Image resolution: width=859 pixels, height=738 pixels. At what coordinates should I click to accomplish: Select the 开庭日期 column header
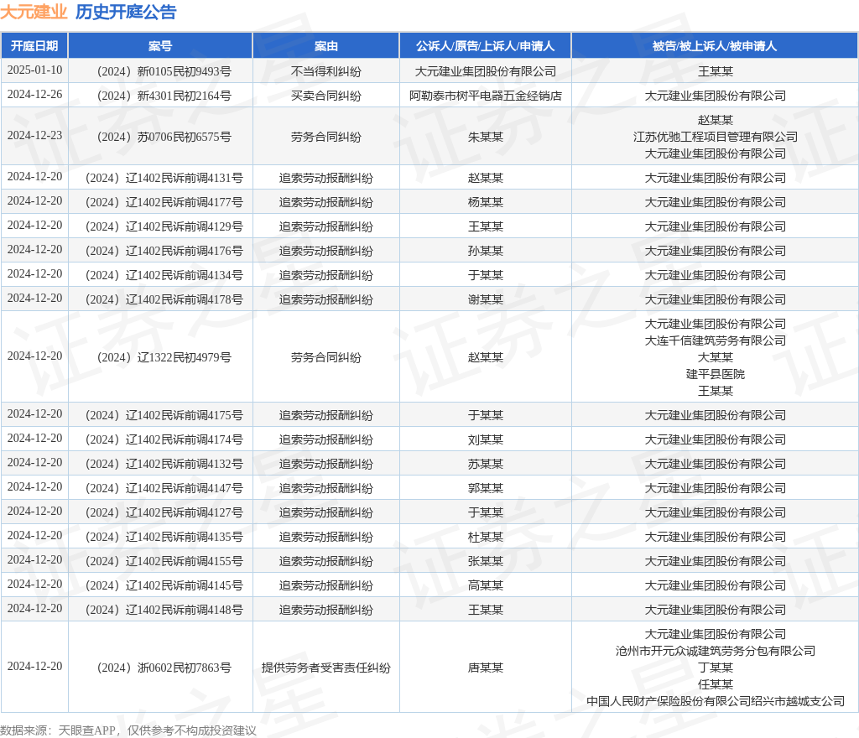point(34,46)
